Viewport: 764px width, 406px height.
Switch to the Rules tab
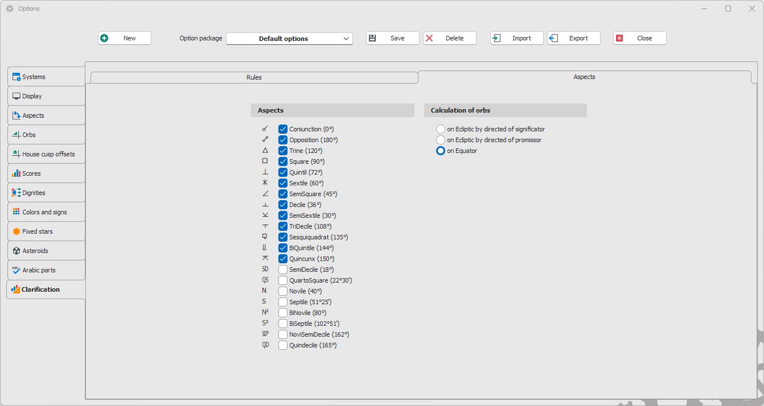[254, 77]
